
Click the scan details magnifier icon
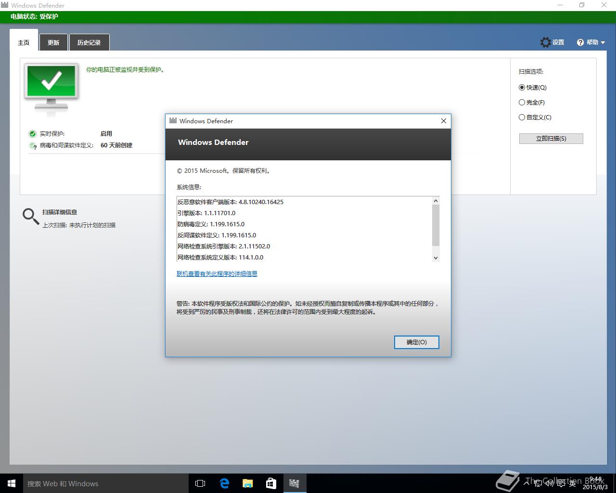[31, 217]
